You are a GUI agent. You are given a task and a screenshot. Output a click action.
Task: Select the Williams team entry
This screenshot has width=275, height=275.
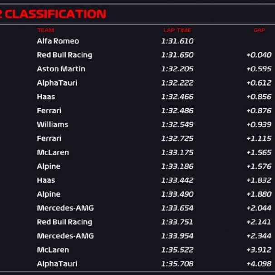(x=53, y=124)
